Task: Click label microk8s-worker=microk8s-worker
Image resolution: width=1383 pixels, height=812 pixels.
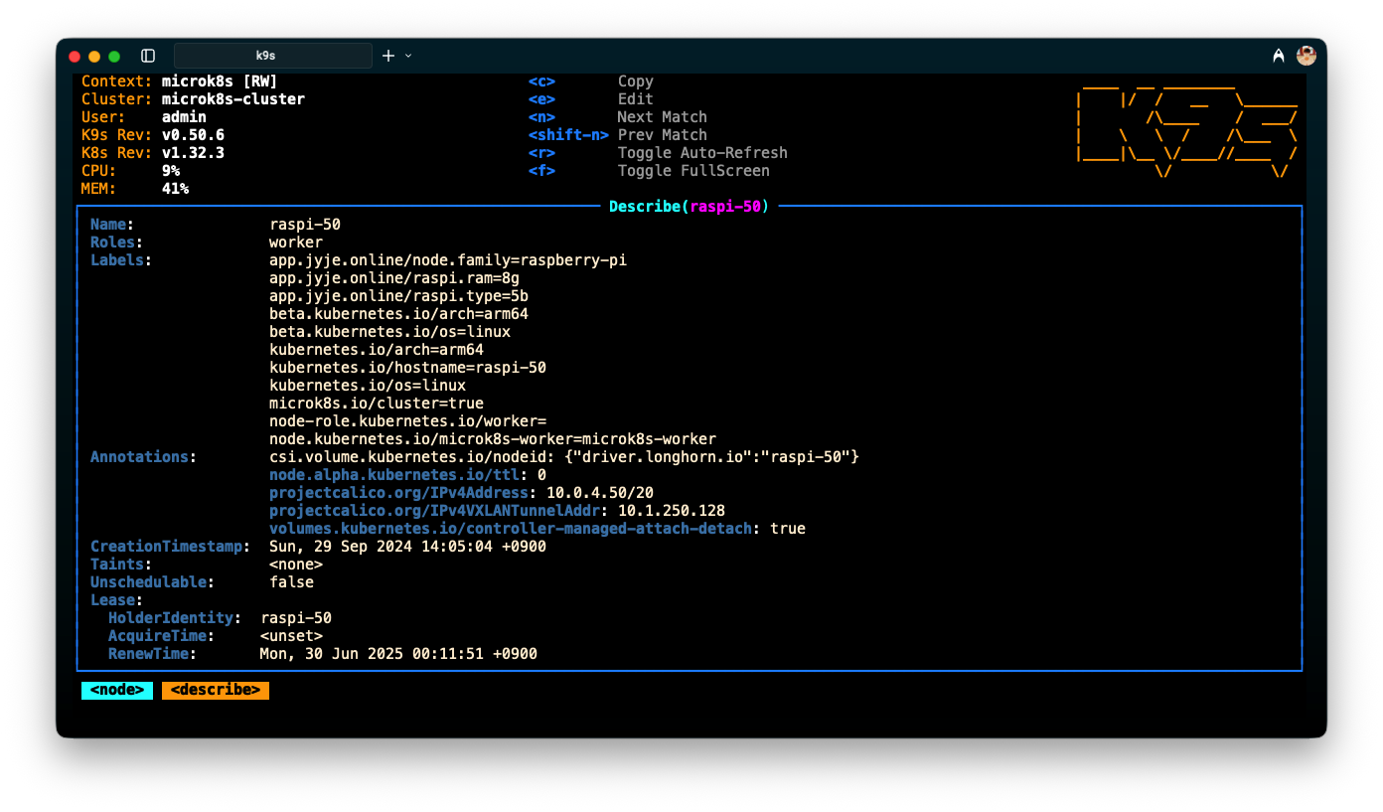Action: tap(493, 439)
